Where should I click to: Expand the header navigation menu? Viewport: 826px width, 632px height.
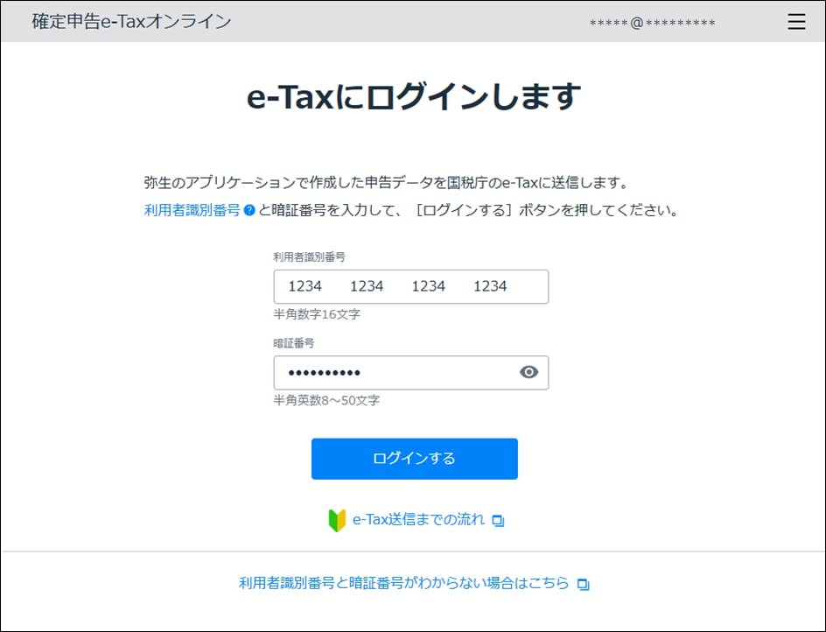pyautogui.click(x=796, y=22)
